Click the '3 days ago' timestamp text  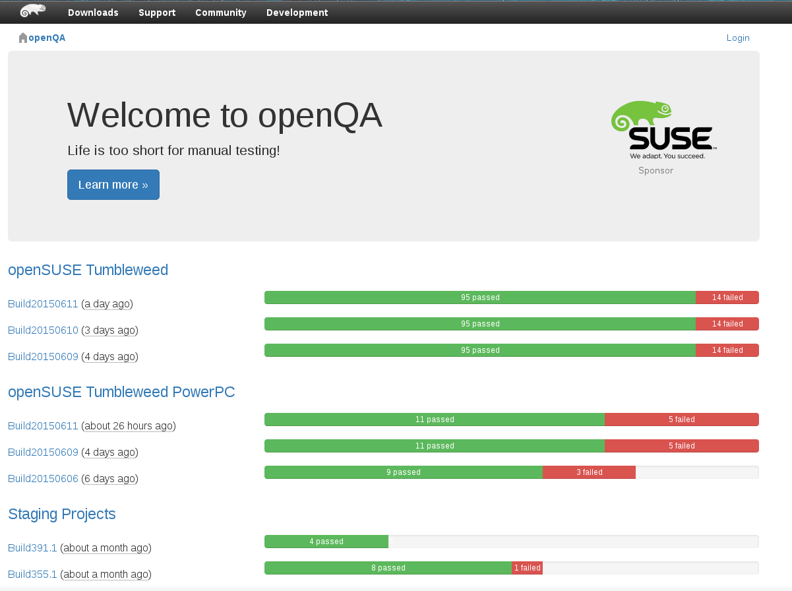109,330
